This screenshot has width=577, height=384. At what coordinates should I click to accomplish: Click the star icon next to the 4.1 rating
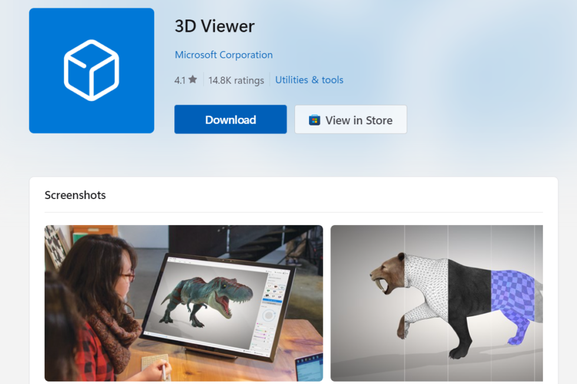point(194,80)
